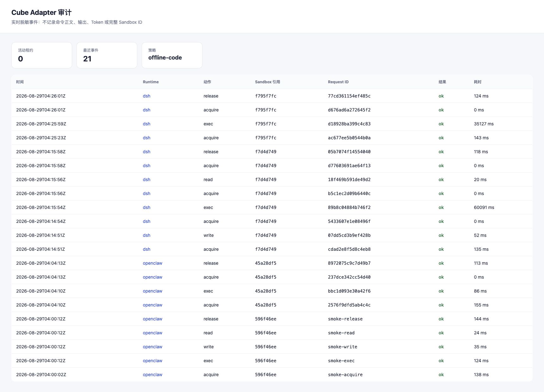Open the openclaw link in smoke-acquire row
The width and height of the screenshot is (544, 392).
(152, 375)
